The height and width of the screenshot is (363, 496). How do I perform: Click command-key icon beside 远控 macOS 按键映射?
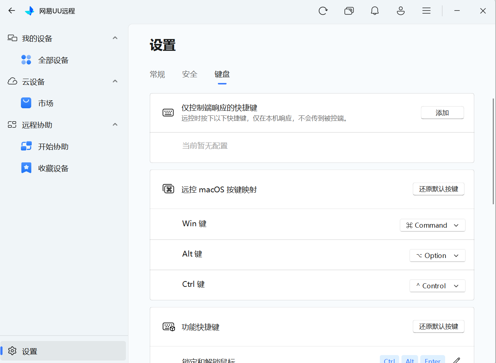tap(168, 189)
